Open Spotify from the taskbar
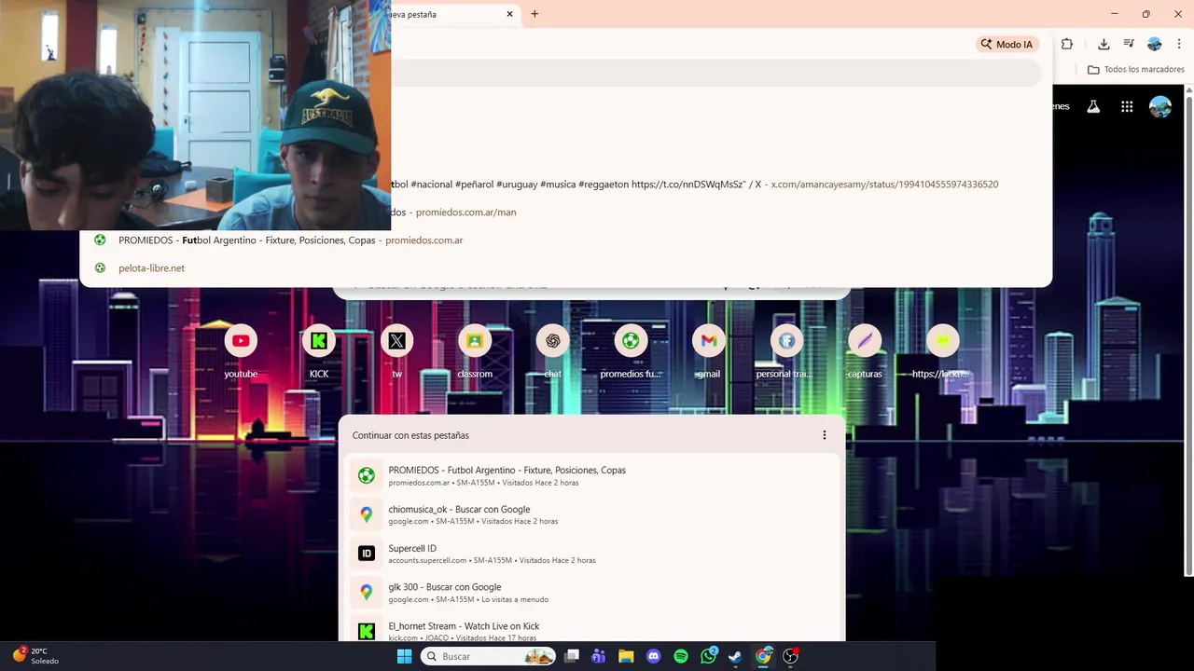 (681, 656)
